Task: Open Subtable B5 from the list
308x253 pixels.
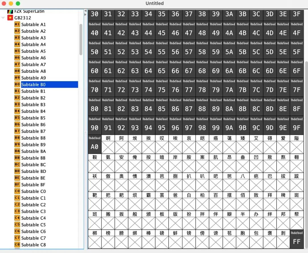Action: coord(33,118)
